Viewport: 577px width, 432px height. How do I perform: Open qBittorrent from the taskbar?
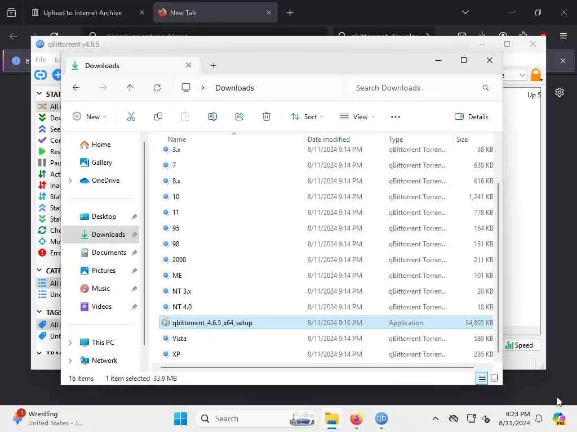[x=381, y=418]
